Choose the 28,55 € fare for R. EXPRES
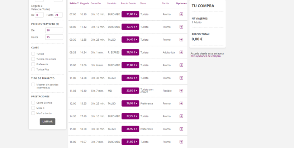 [x=130, y=52]
